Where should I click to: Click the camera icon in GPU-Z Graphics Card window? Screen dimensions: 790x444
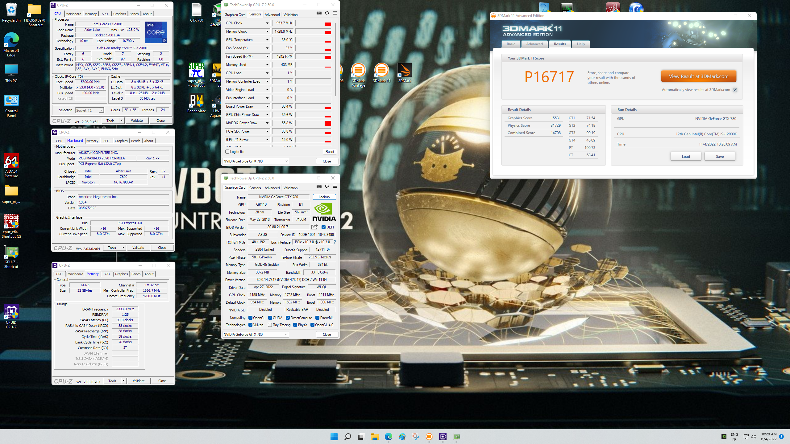[319, 187]
